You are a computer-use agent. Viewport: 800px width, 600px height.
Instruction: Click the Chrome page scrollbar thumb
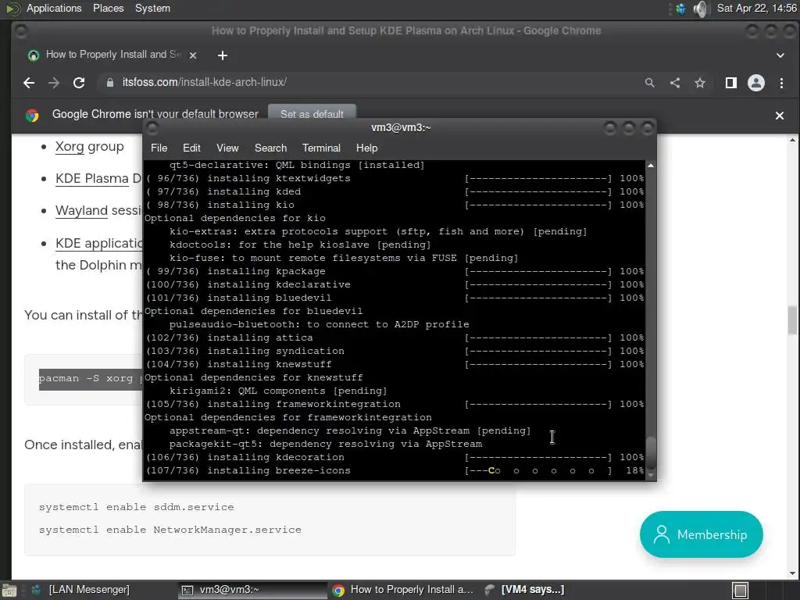792,320
